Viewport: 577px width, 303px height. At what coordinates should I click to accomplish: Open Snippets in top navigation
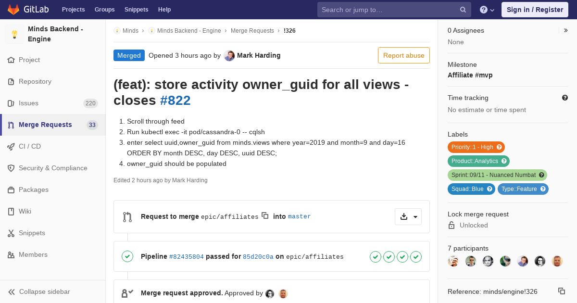pos(137,10)
